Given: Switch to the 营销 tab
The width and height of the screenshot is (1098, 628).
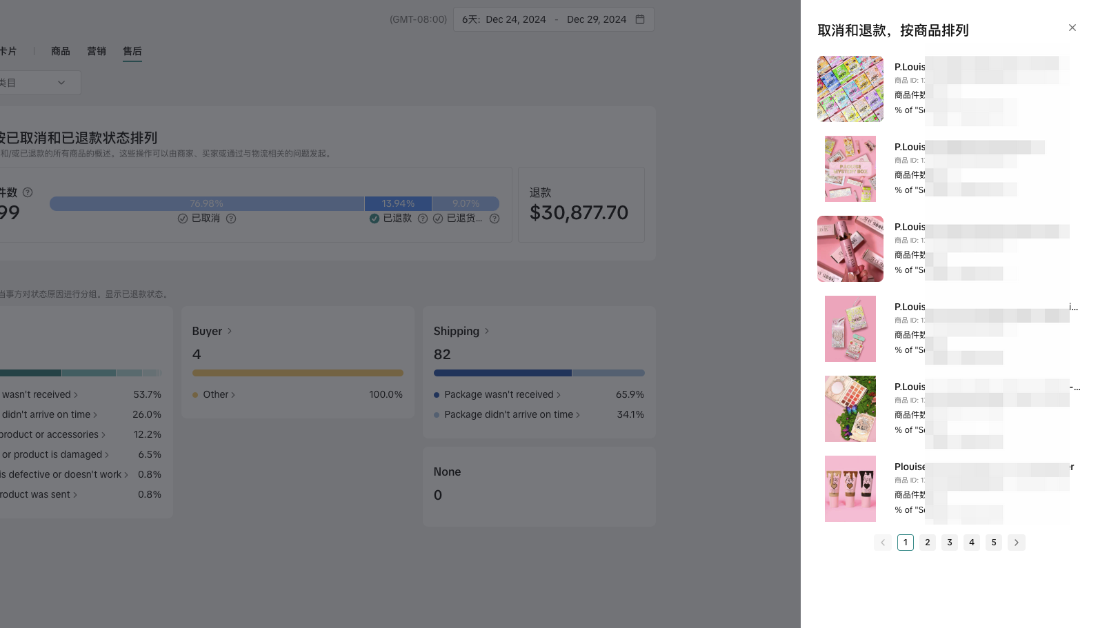Looking at the screenshot, I should click(97, 51).
